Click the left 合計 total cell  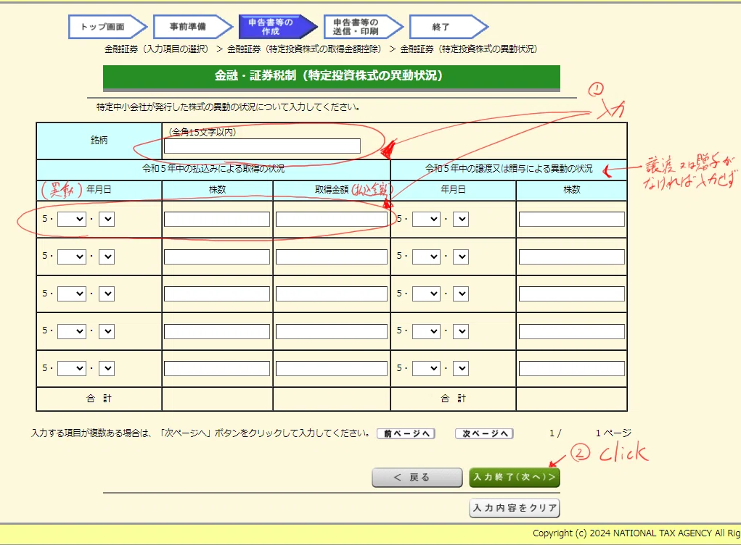pyautogui.click(x=99, y=399)
